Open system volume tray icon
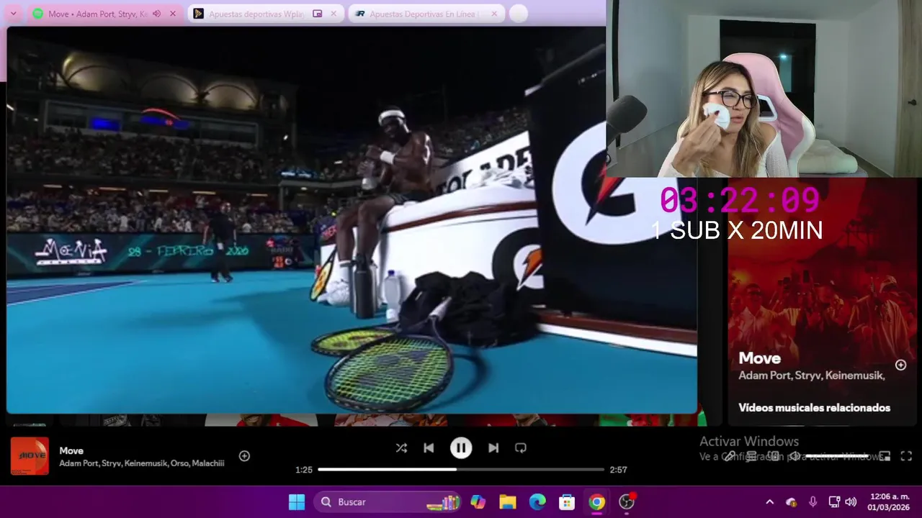This screenshot has width=922, height=518. (851, 502)
